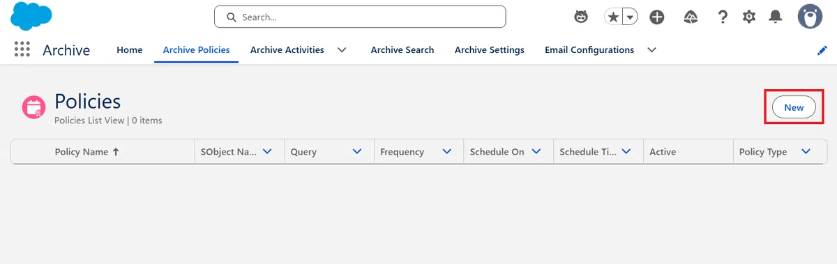
Task: Go to the Archive Settings tab
Action: click(x=490, y=50)
